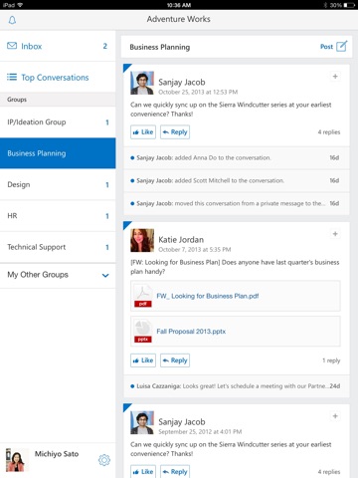Viewport: 358px width, 478px height.
Task: Click Sanjay Jacob's avatar on October post
Action: click(142, 83)
